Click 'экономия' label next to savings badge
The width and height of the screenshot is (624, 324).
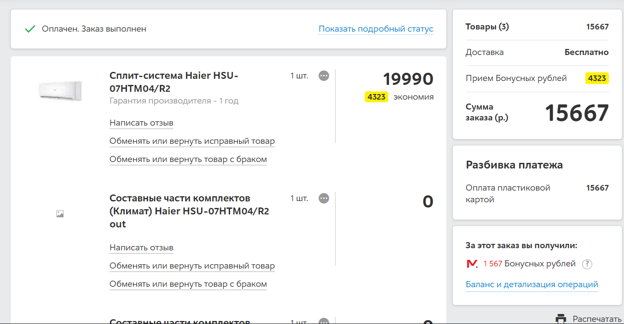[x=413, y=97]
